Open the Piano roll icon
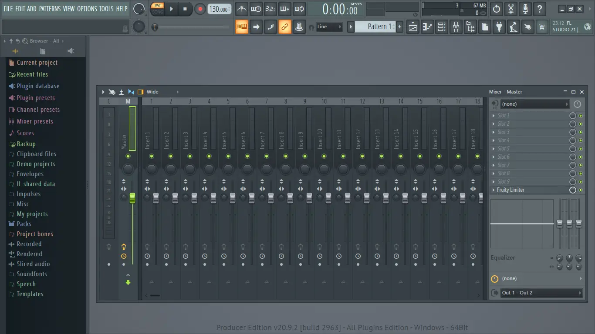Image resolution: width=595 pixels, height=334 pixels. click(427, 27)
